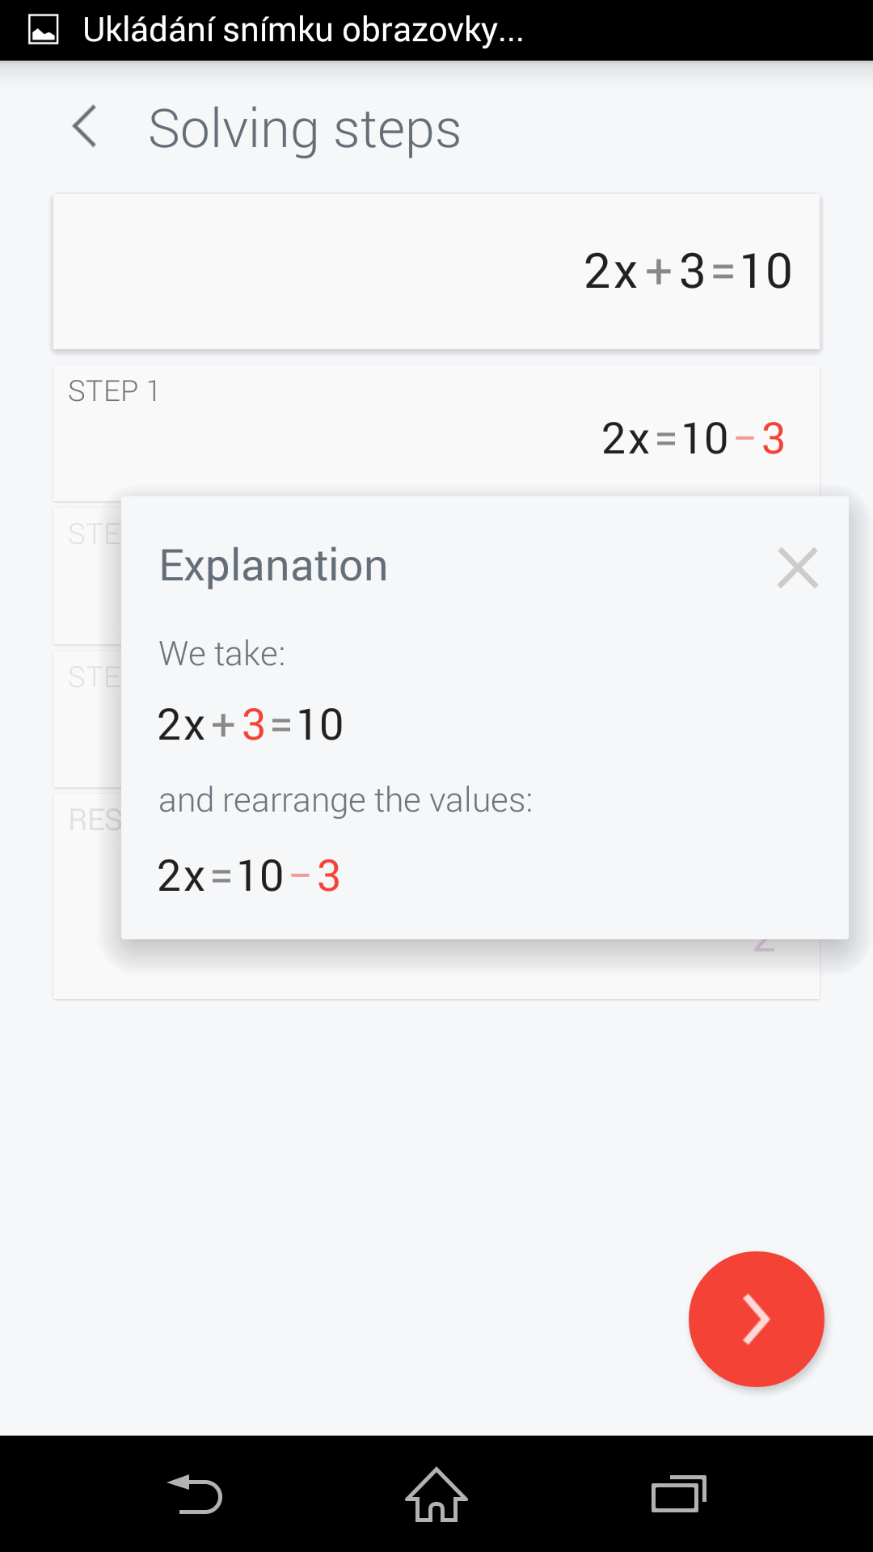Image resolution: width=873 pixels, height=1552 pixels.
Task: Tap the Solving steps title
Action: tap(305, 129)
